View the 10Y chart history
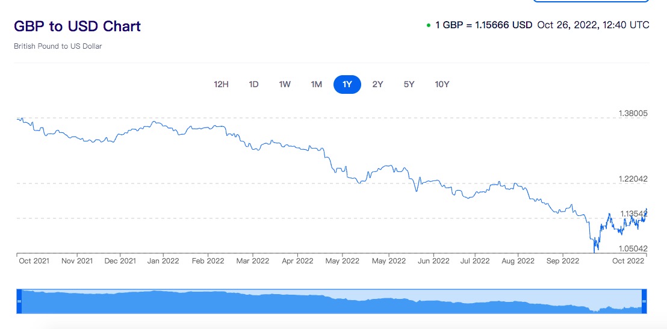Screen dimensions: 667x329 [x=442, y=84]
